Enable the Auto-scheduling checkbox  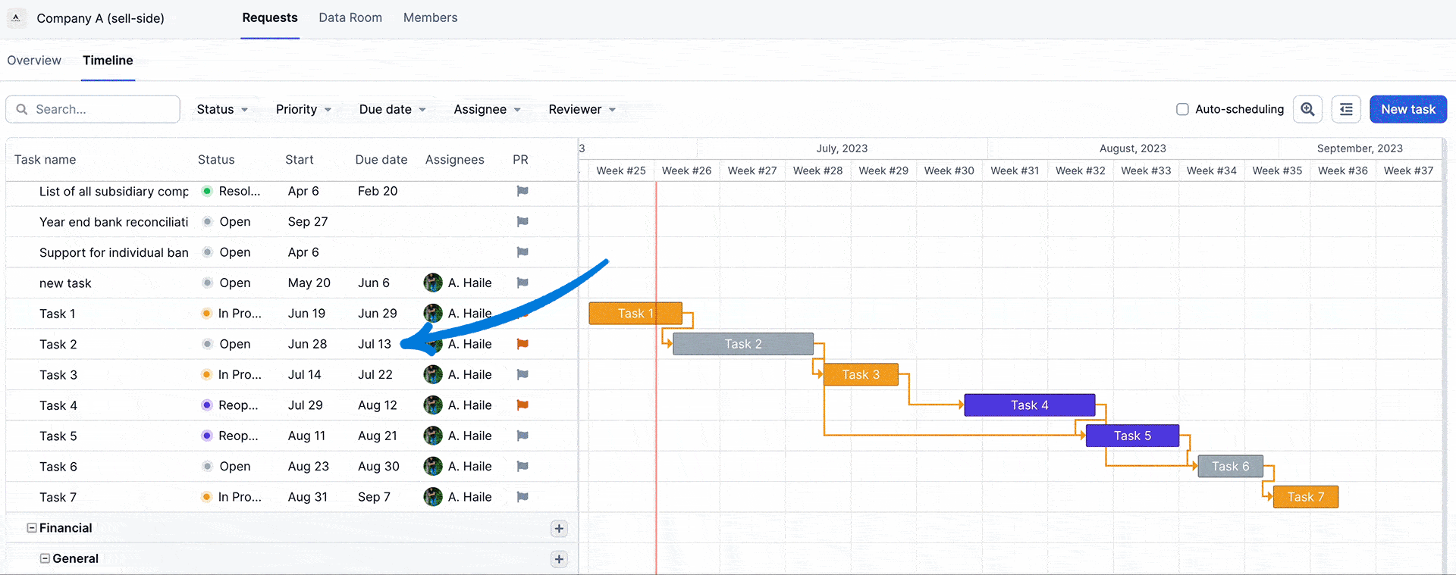pos(1182,109)
